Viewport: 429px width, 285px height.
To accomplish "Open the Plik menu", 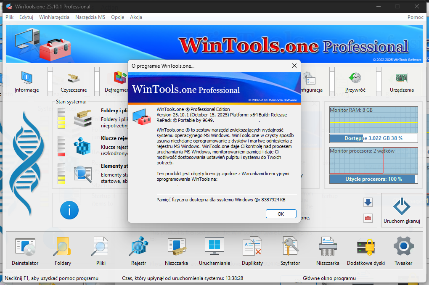I will coord(9,17).
